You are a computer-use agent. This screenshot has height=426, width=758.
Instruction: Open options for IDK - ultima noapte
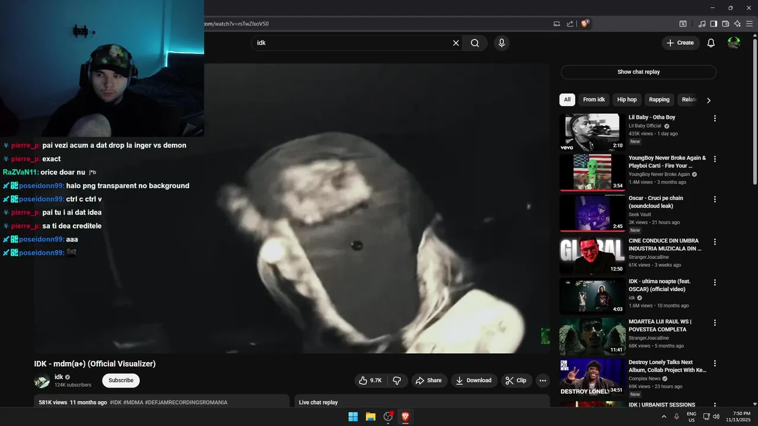[x=715, y=283]
